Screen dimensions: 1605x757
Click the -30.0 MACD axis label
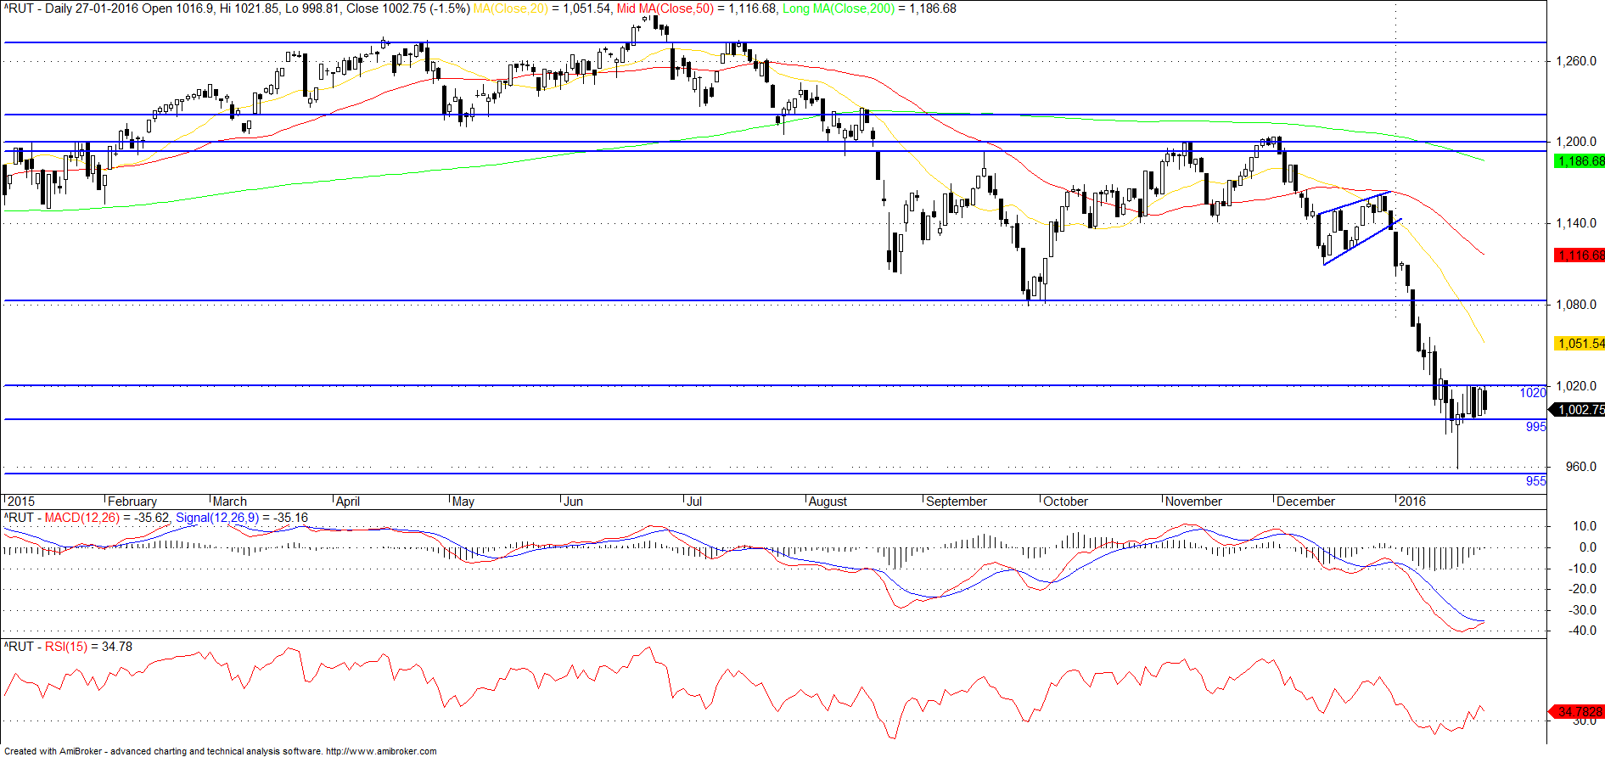pyautogui.click(x=1582, y=610)
